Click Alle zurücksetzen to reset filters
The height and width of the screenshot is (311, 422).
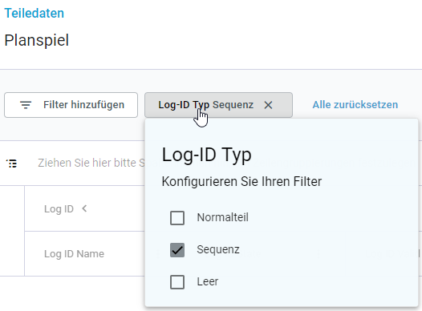(x=355, y=104)
